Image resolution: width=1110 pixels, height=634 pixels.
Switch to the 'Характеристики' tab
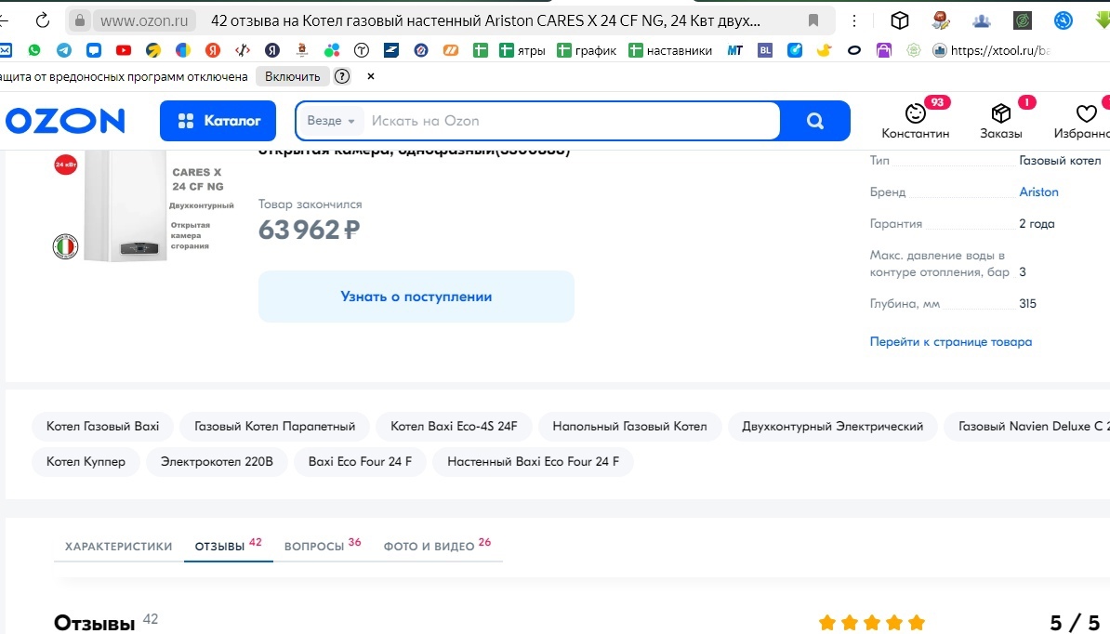click(118, 547)
